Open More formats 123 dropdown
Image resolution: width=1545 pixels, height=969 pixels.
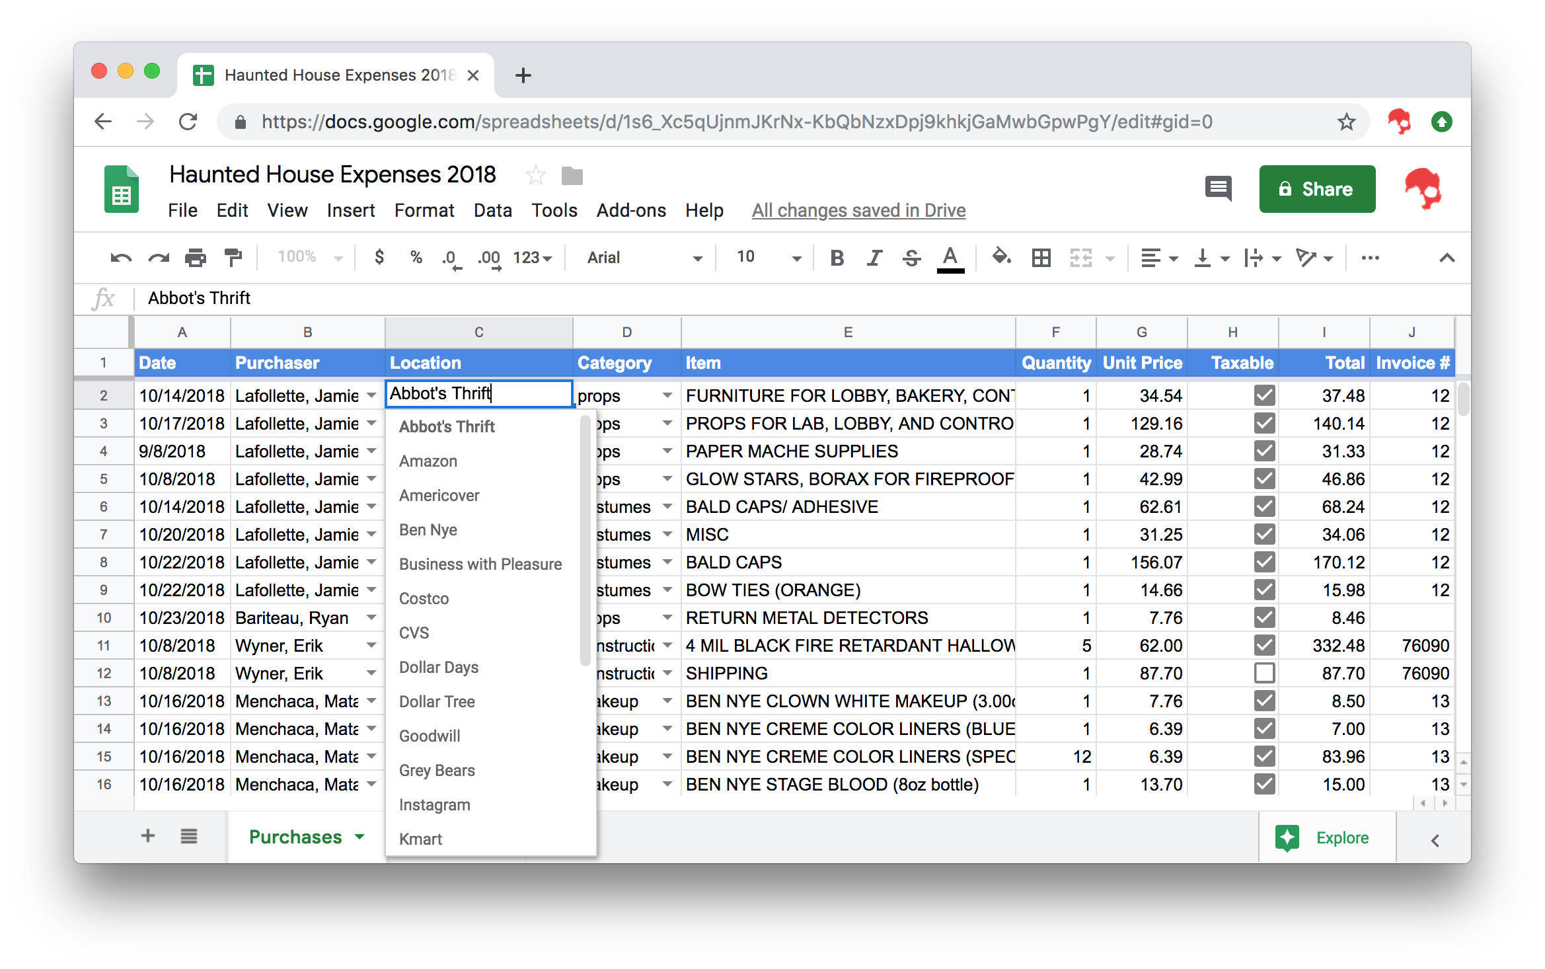[533, 258]
